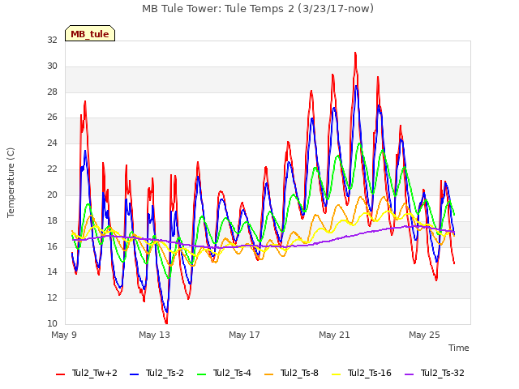The height and width of the screenshot is (389, 519).
Task: Click the 28 y-axis tick label
Action: coord(52,92)
